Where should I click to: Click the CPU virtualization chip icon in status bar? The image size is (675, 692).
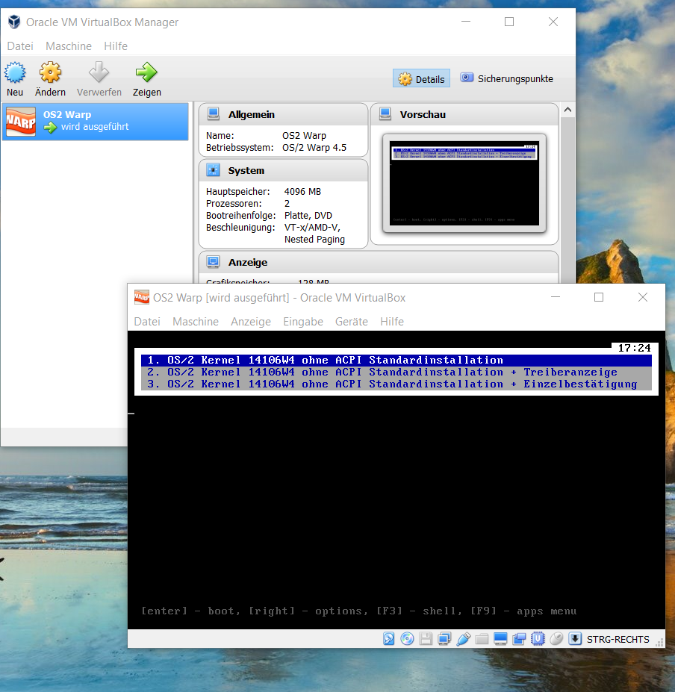(x=538, y=638)
